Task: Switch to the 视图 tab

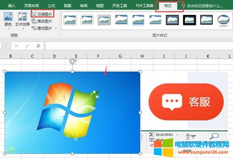Action: tap(100, 6)
